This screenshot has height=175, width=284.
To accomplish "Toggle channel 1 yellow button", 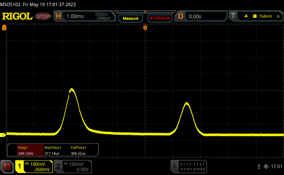I will coord(19,166).
